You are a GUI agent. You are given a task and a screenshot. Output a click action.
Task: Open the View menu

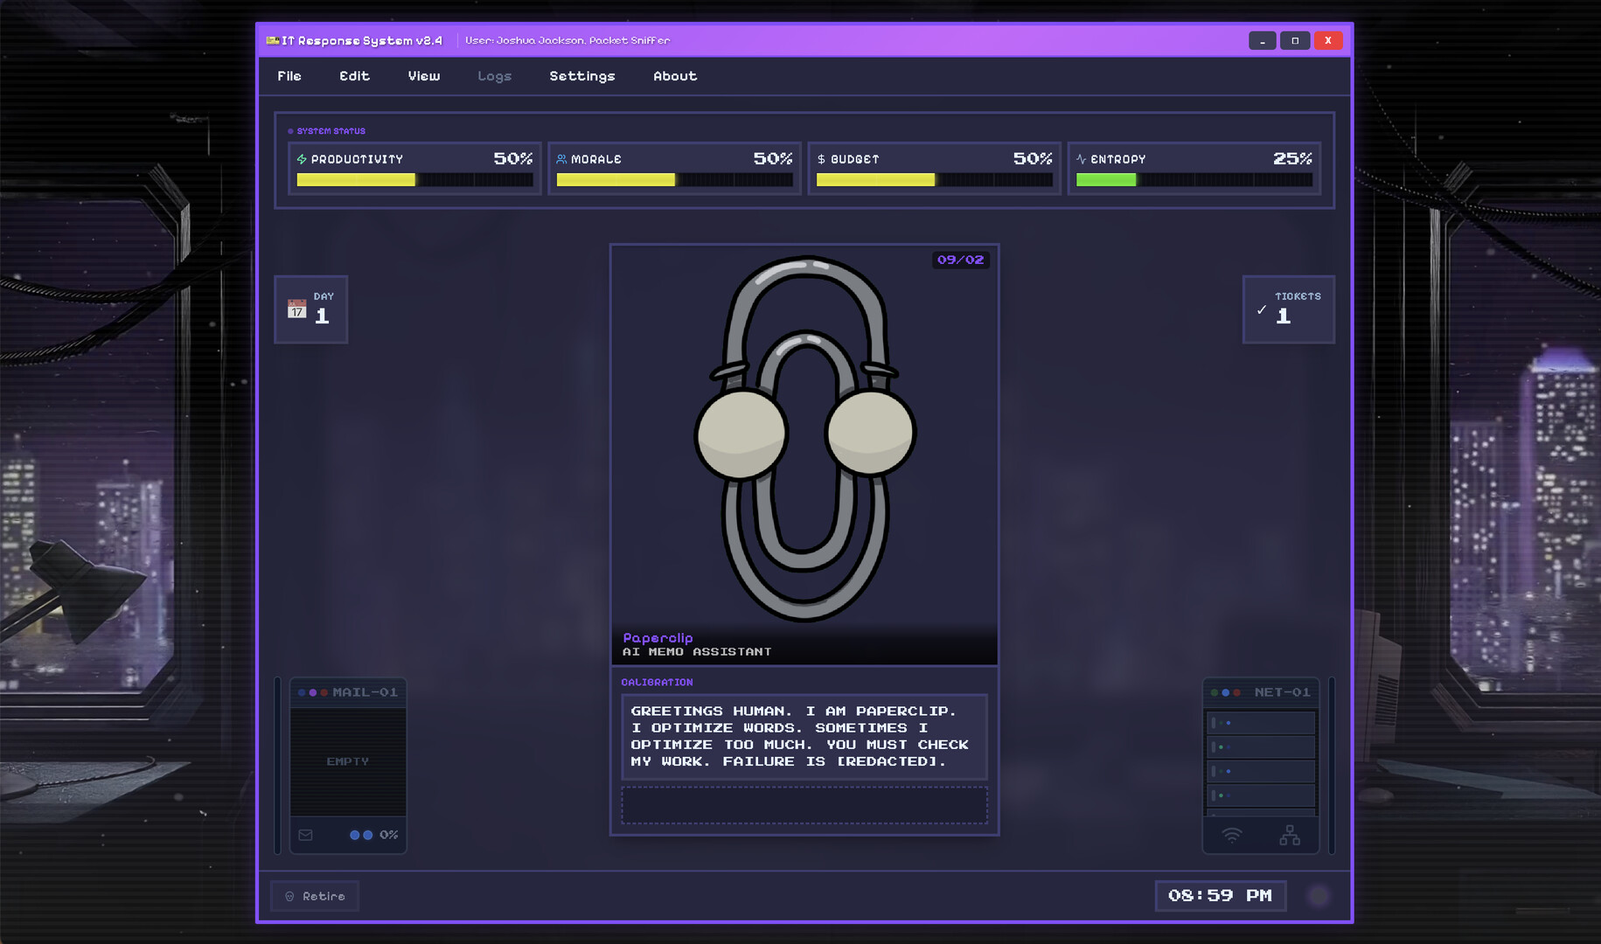pos(424,76)
